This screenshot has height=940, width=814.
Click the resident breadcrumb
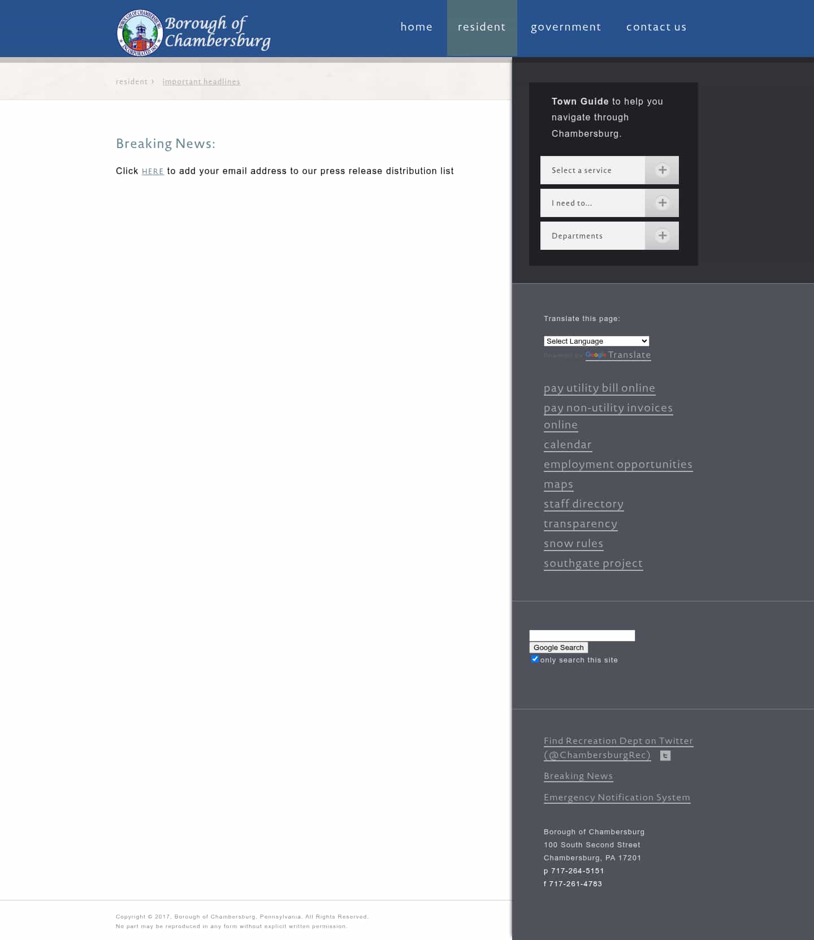point(132,81)
